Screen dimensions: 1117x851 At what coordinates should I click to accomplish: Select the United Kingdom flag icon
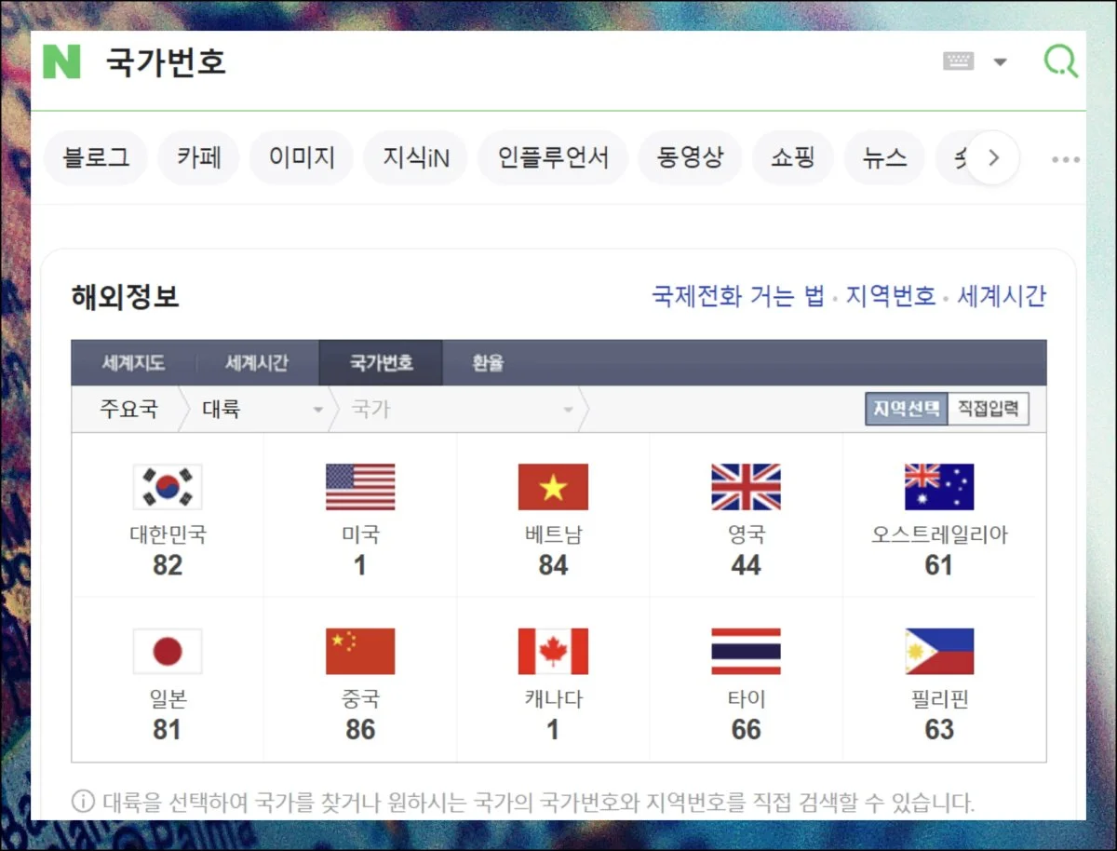[x=746, y=487]
